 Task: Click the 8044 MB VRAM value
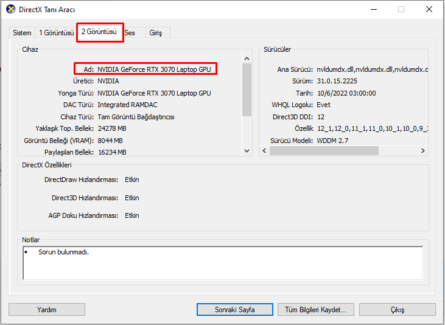point(110,141)
